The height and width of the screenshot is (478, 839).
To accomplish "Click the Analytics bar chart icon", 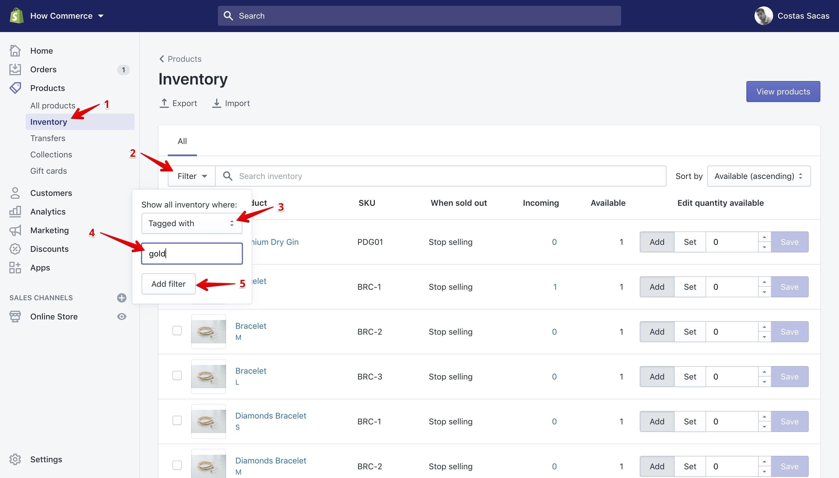I will point(15,211).
